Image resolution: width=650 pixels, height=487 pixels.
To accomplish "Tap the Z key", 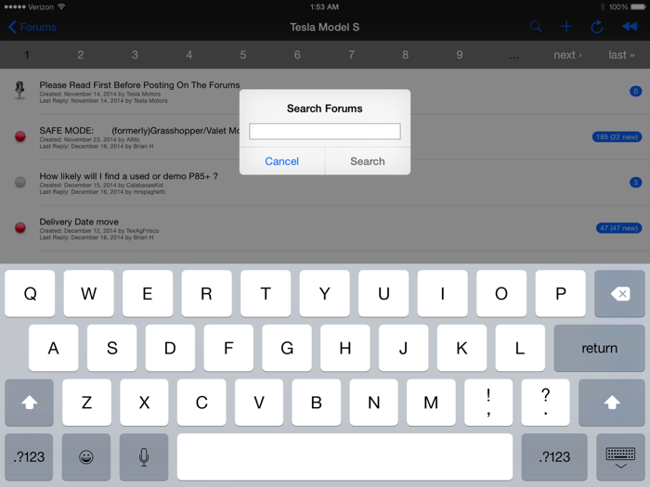I will pyautogui.click(x=86, y=402).
